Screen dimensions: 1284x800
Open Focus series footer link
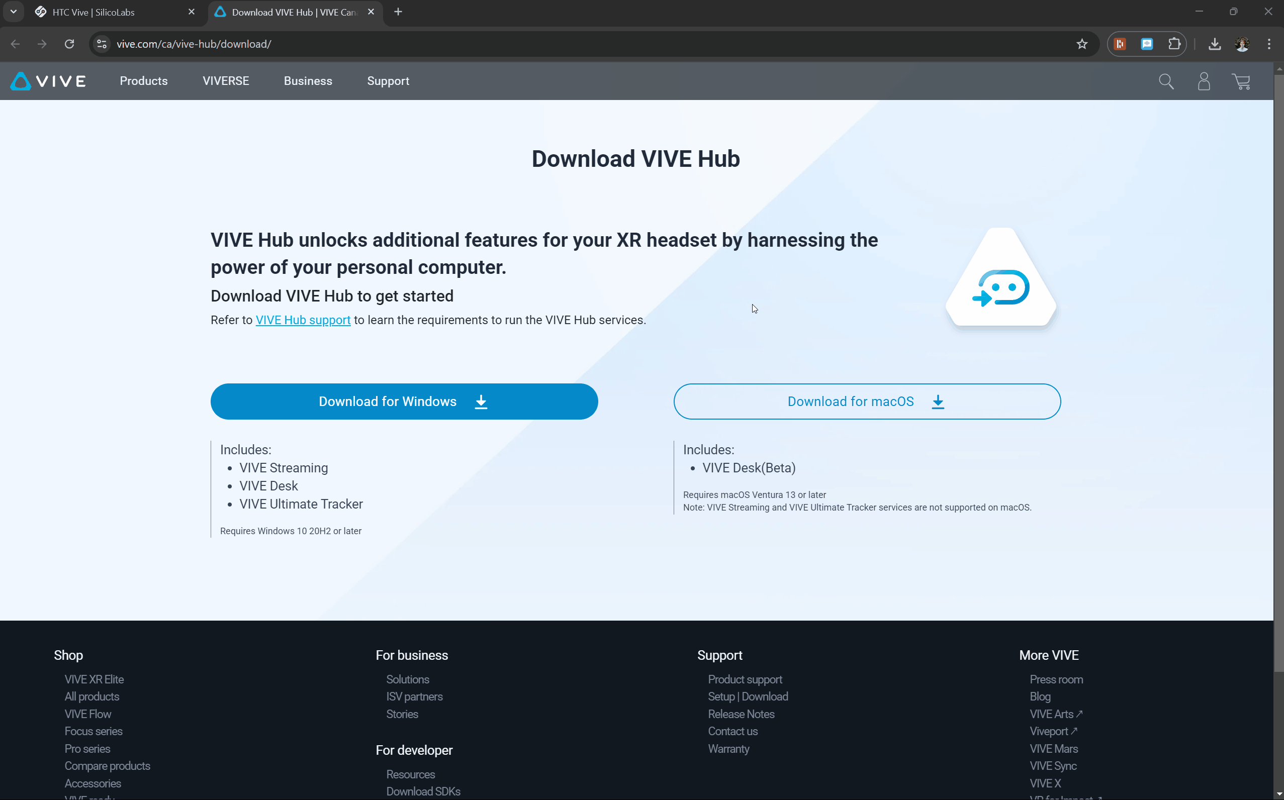(94, 731)
